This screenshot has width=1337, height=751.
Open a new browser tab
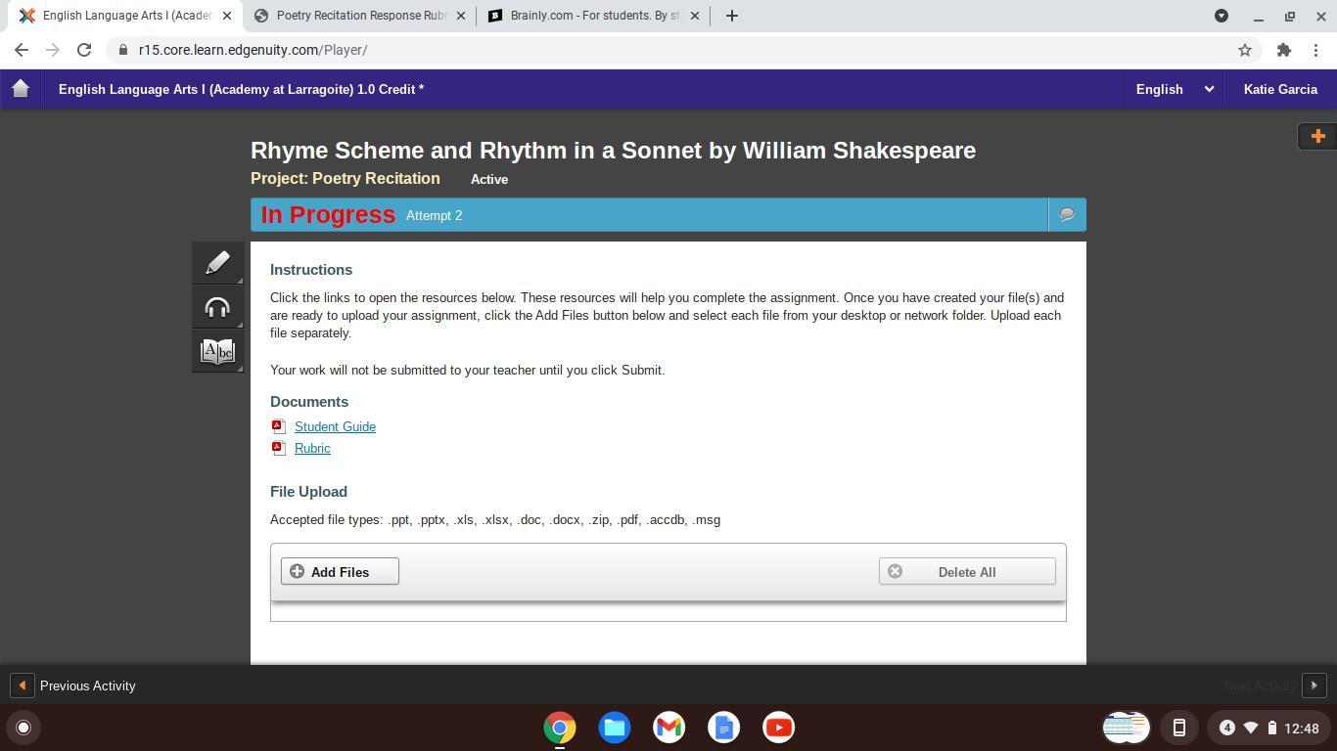[x=731, y=16]
